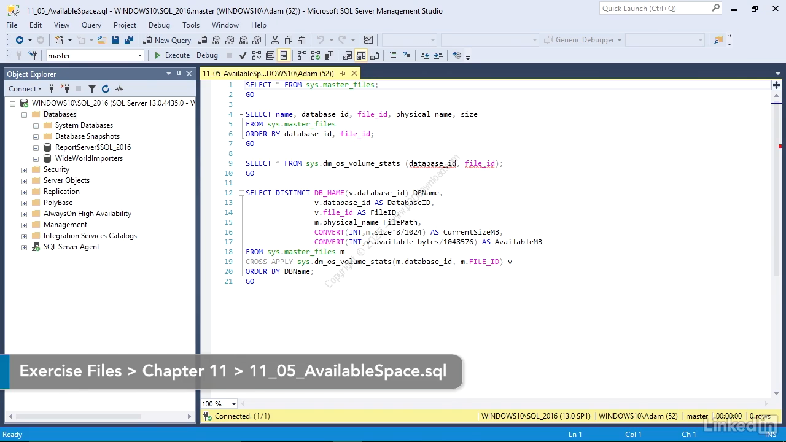This screenshot has height=442, width=786.
Task: Click the New Query button
Action: coord(167,40)
